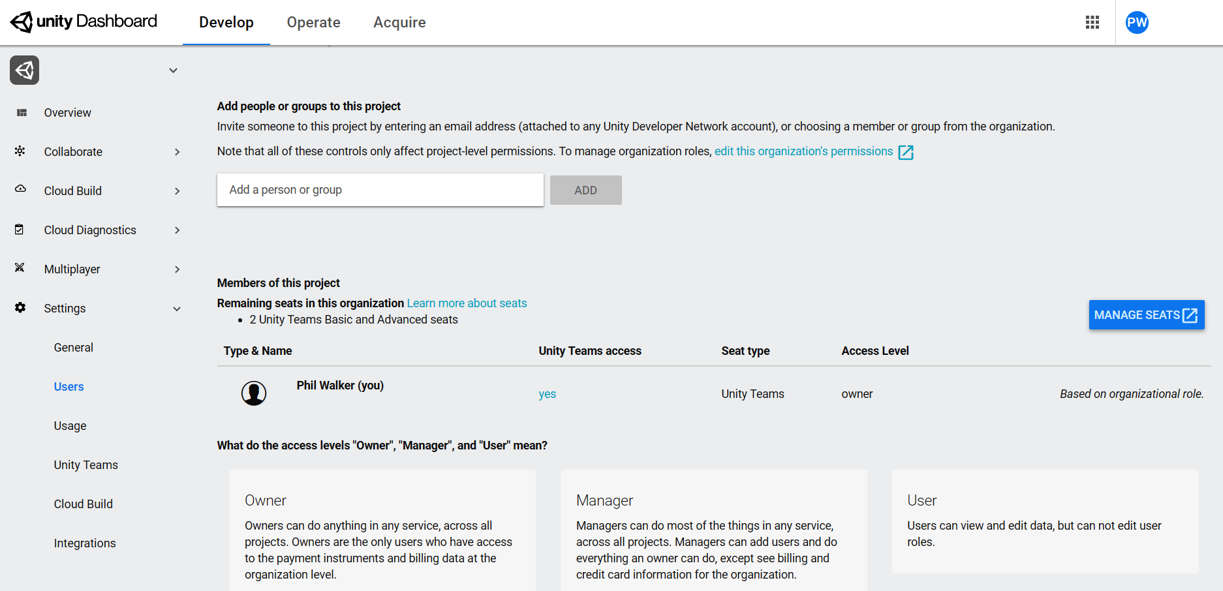Click the Unity Teams seat type cell

pos(752,394)
